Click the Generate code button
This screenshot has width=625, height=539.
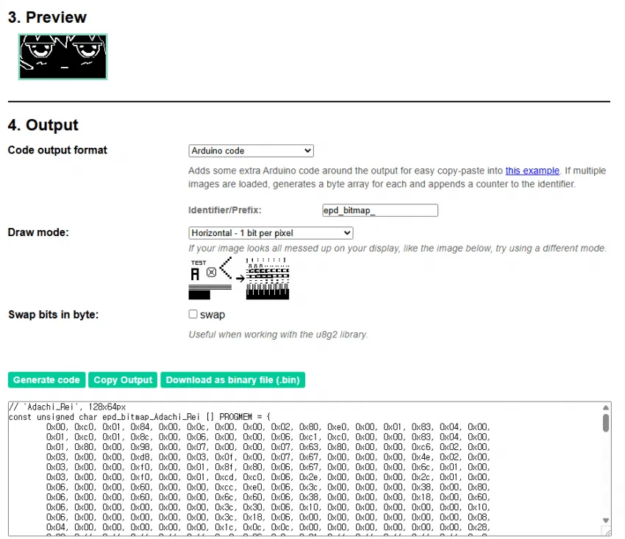[x=46, y=380]
